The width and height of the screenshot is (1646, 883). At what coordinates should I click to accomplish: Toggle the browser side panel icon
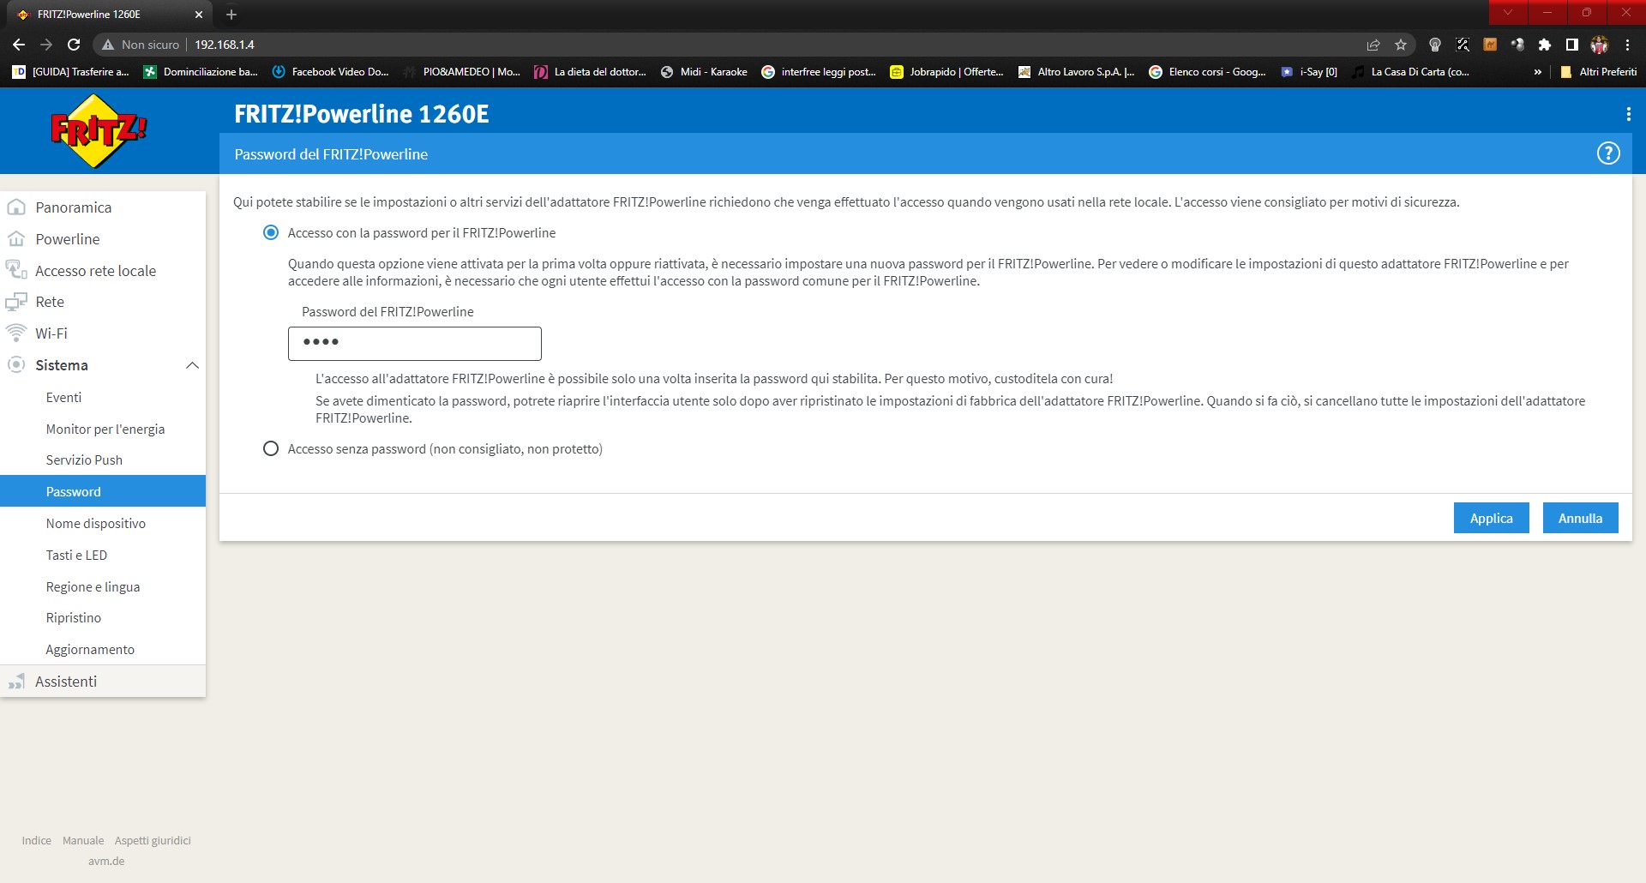1572,45
